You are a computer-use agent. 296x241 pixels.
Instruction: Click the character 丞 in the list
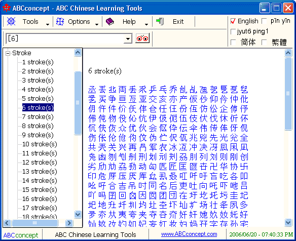(92, 90)
